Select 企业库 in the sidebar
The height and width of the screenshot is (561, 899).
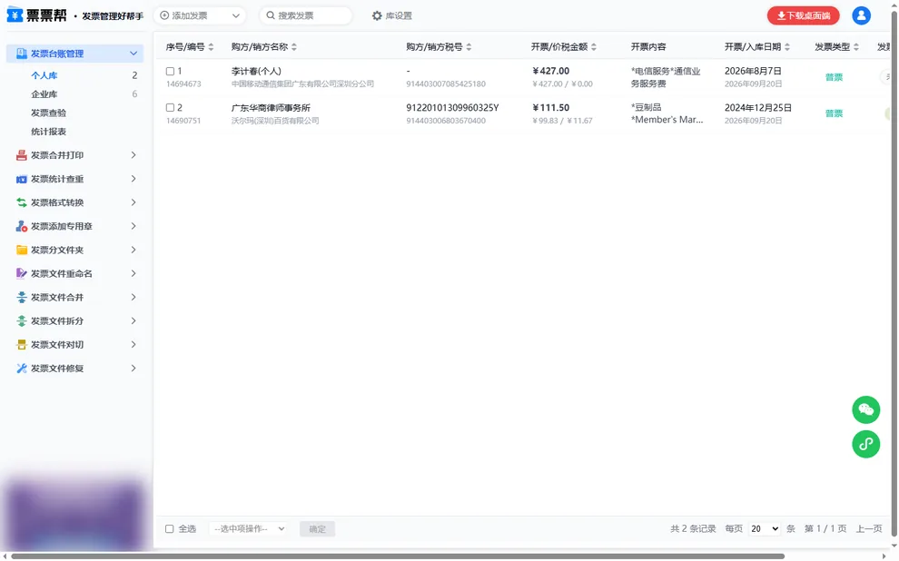[x=44, y=94]
